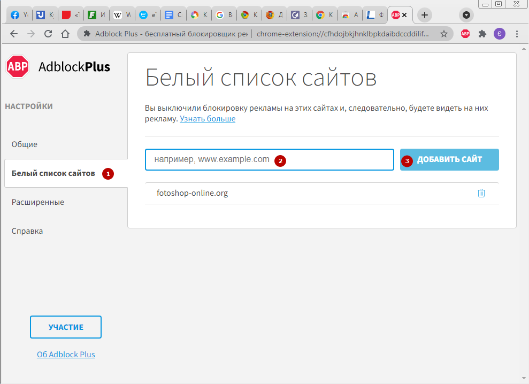The image size is (529, 384).
Task: Open the browser home page
Action: click(x=65, y=34)
